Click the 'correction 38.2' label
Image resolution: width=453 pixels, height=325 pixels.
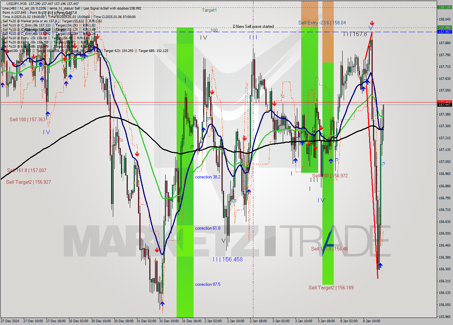click(x=208, y=177)
